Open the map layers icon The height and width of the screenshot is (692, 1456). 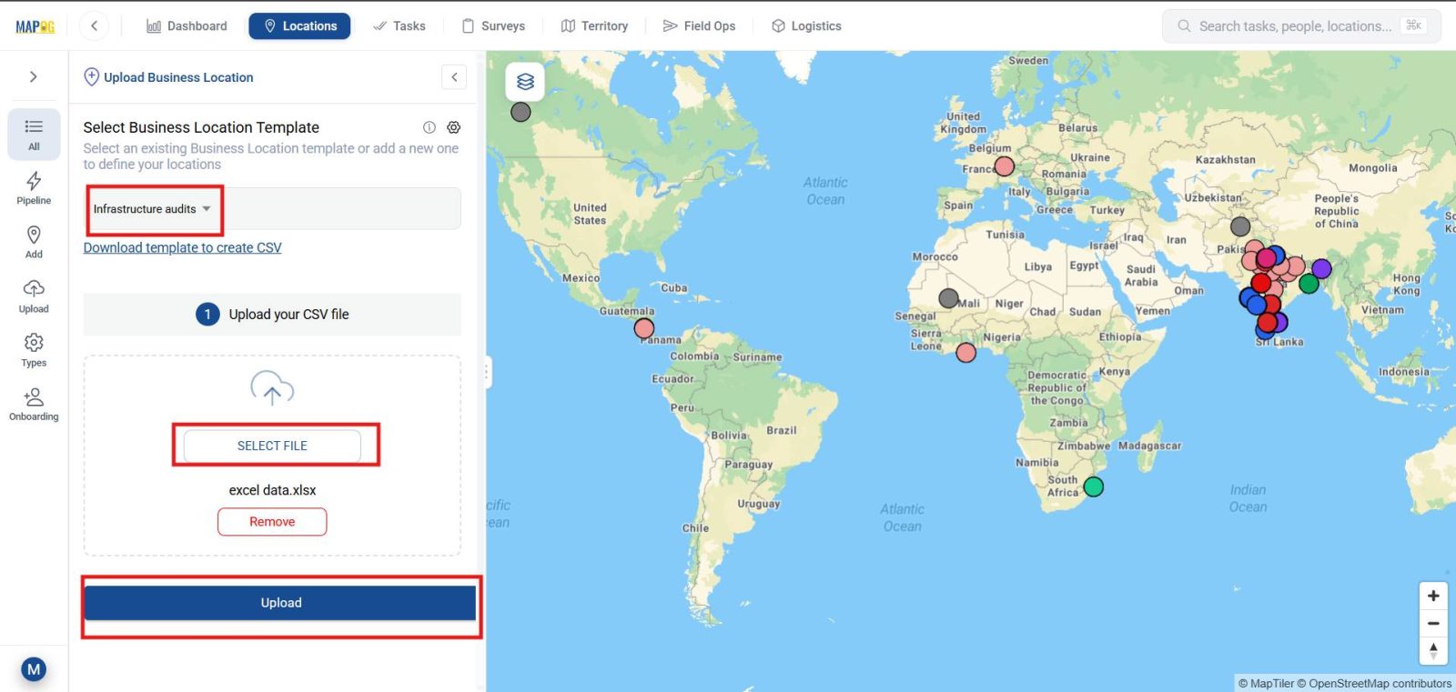pyautogui.click(x=525, y=82)
